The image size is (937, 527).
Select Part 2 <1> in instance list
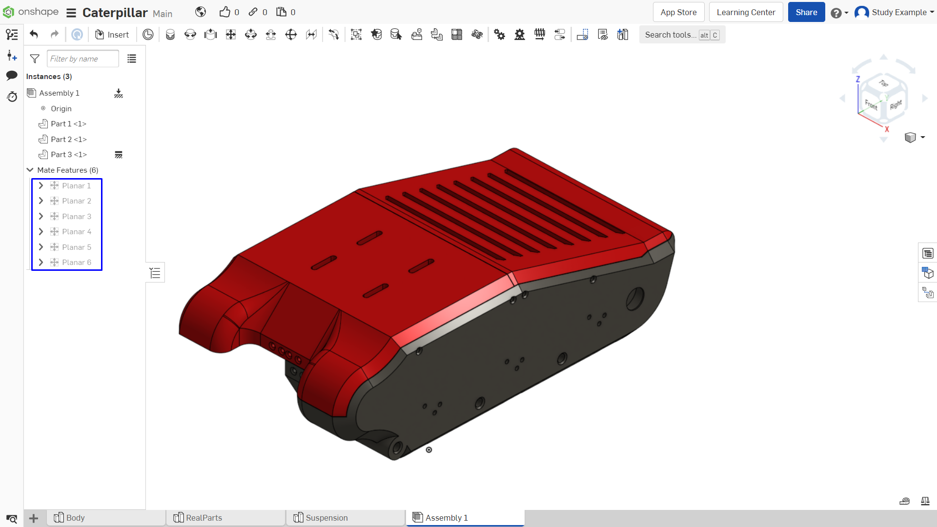coord(69,140)
